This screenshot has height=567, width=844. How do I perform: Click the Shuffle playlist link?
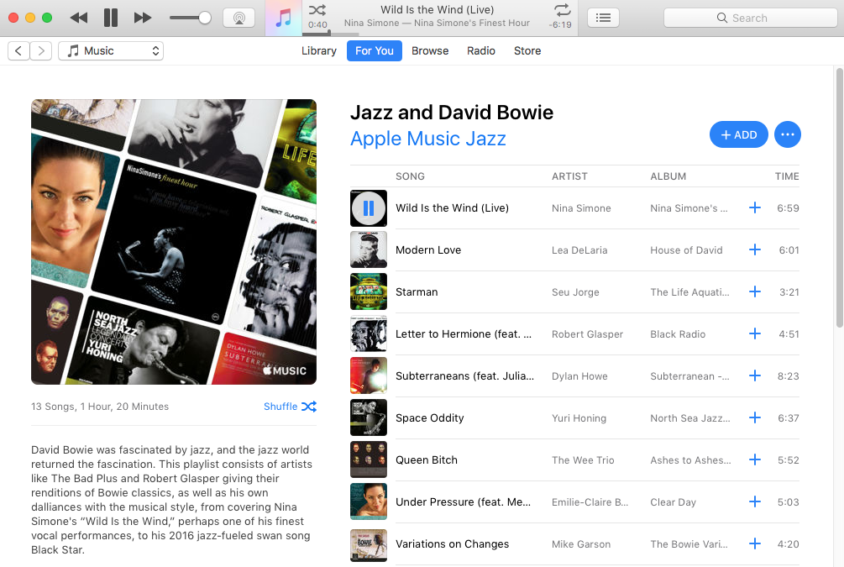click(290, 407)
